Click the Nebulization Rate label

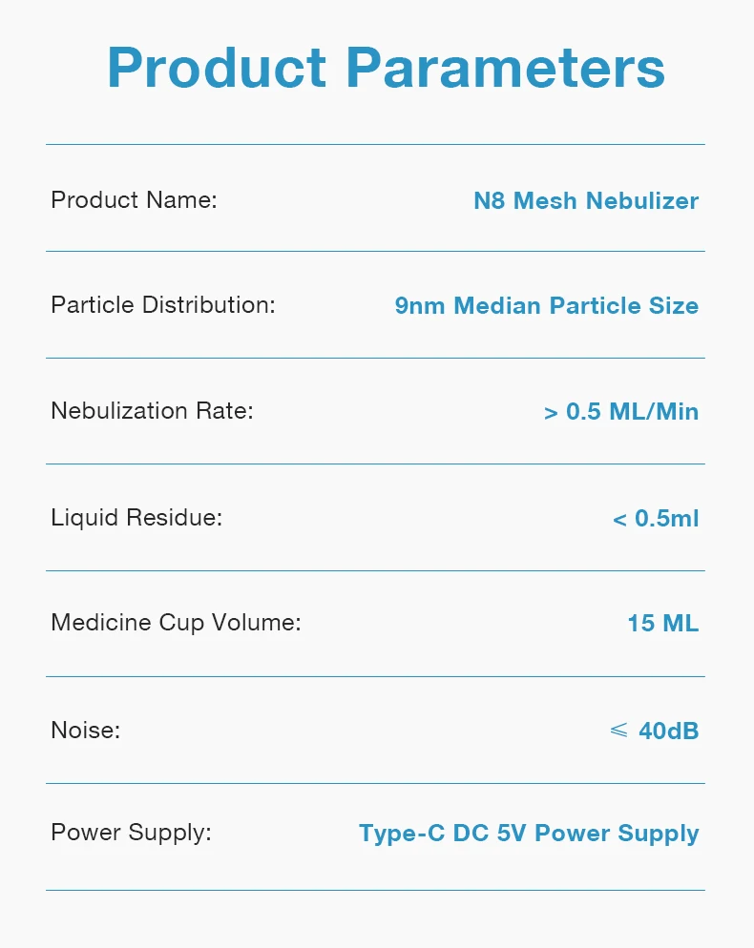pos(152,411)
